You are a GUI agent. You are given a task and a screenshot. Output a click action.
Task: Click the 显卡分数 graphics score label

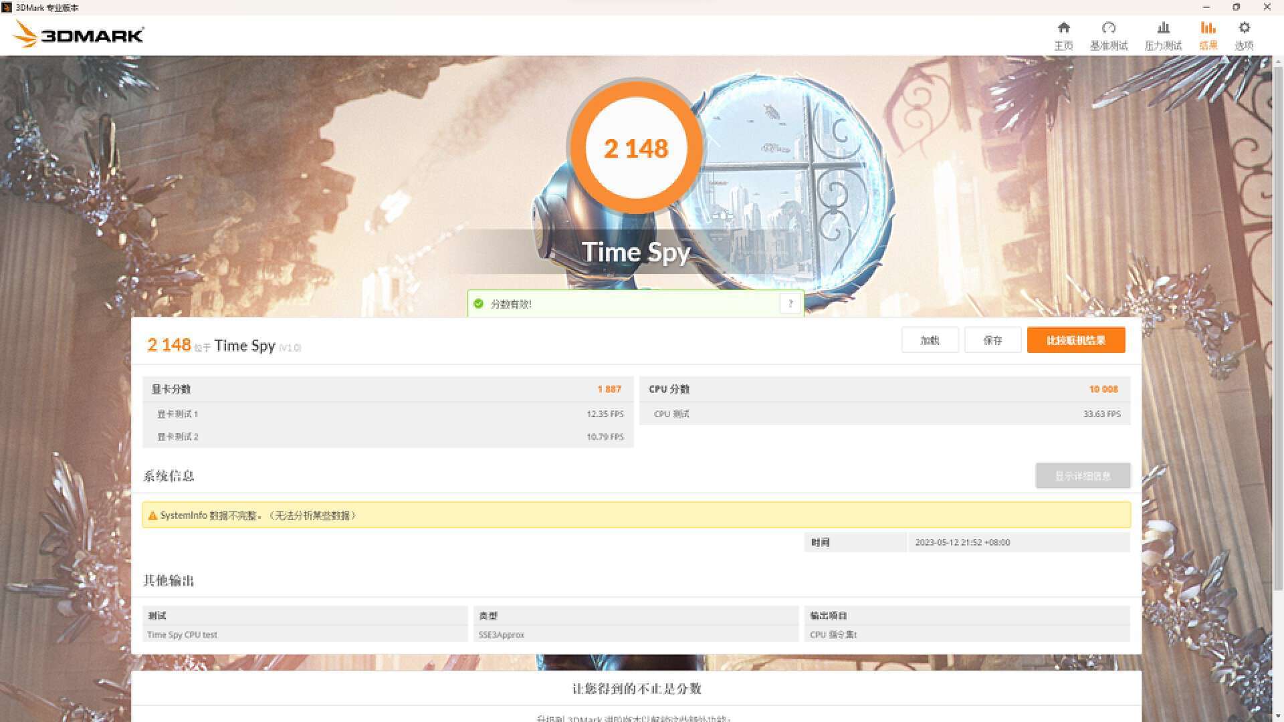[171, 389]
